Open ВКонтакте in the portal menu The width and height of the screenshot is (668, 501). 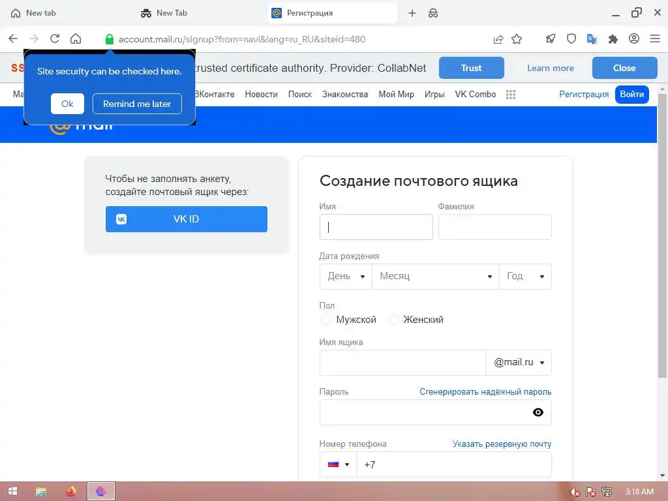click(215, 95)
